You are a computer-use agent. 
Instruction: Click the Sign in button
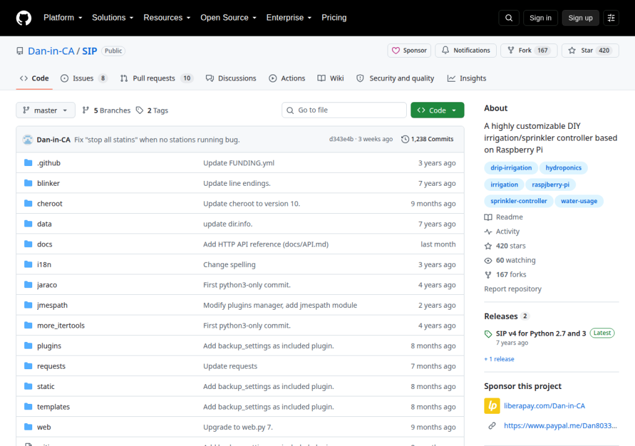click(x=540, y=18)
